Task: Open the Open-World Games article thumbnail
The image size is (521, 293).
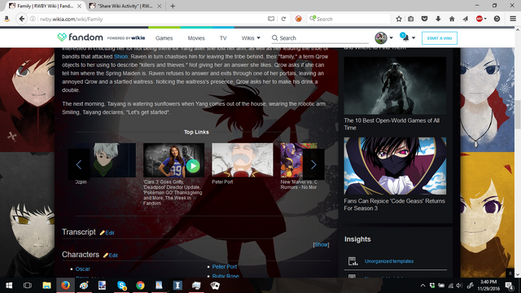Action: pyautogui.click(x=395, y=85)
